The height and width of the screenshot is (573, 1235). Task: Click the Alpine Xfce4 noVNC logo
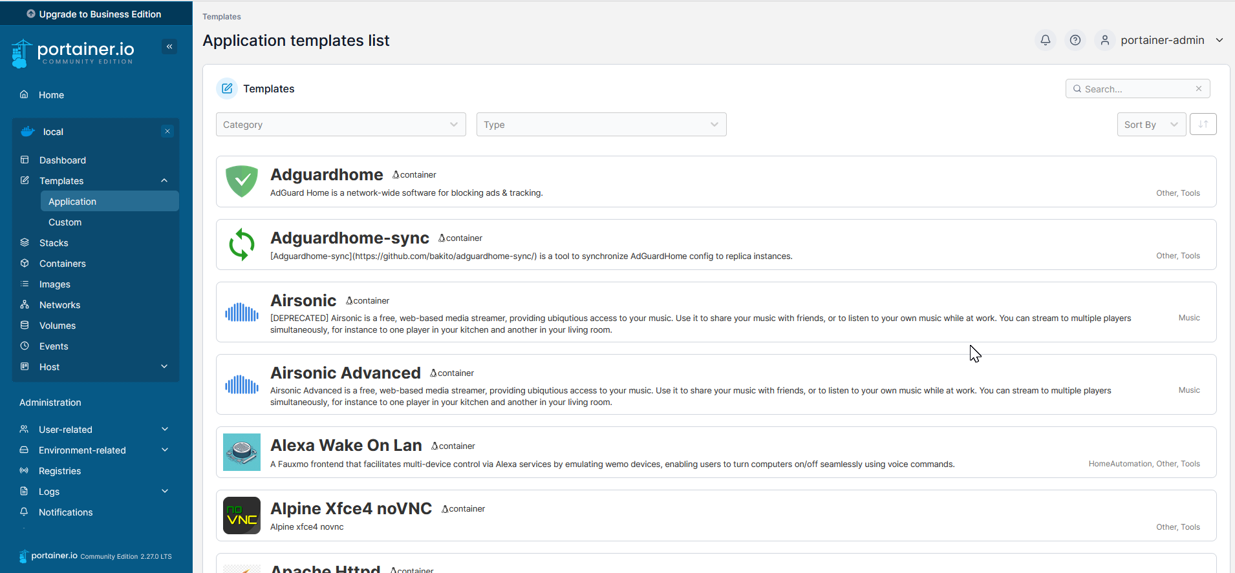pyautogui.click(x=242, y=516)
